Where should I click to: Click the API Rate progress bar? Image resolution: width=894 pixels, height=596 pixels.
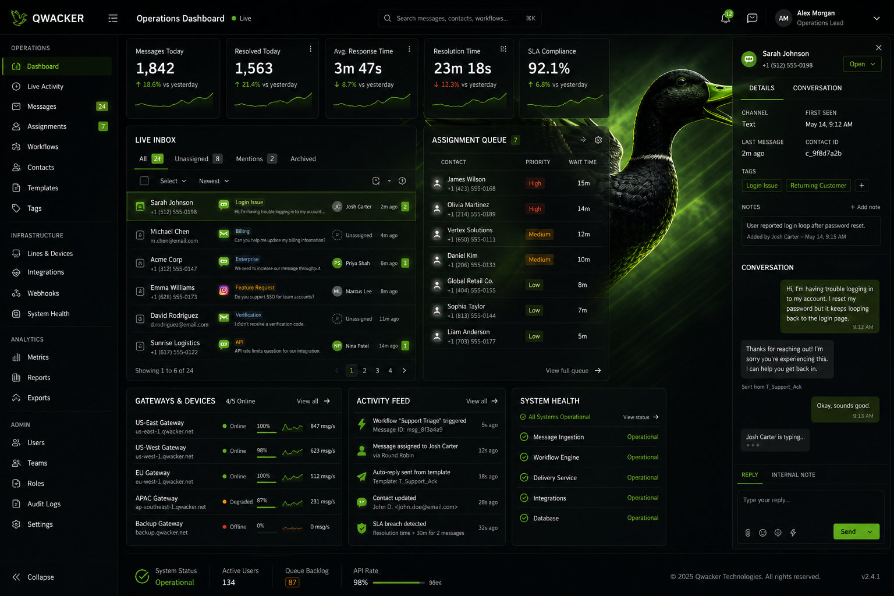pos(399,583)
